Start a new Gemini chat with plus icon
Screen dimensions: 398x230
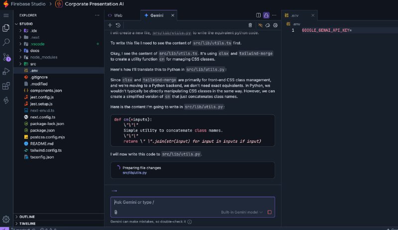coord(110,25)
